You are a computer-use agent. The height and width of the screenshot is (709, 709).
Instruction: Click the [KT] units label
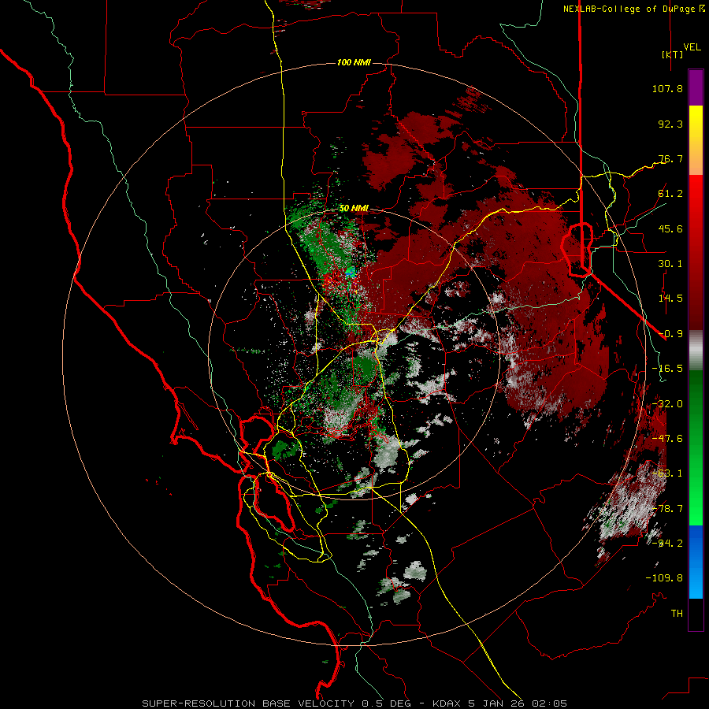(x=672, y=54)
